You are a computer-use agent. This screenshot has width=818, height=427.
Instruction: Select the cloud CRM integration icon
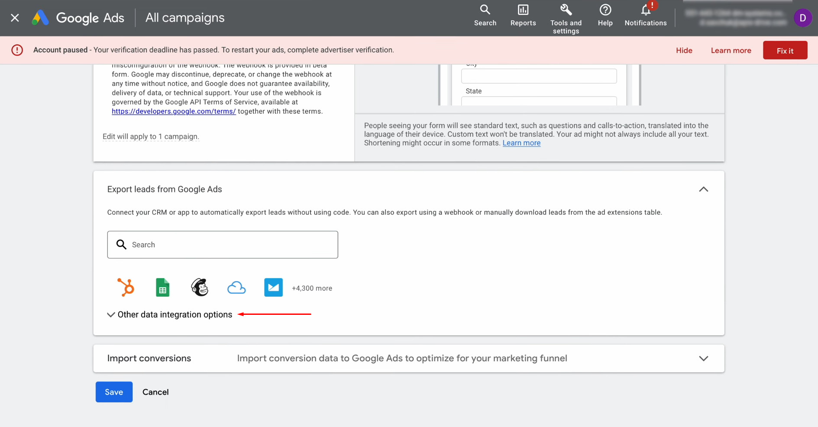click(236, 288)
